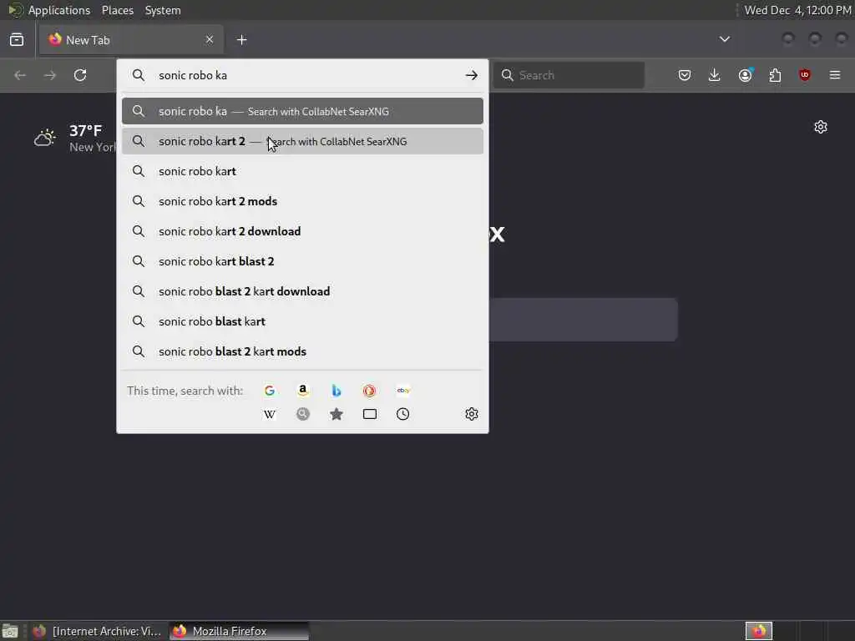Screen dimensions: 855x641
Task: Open search settings gear in dropdown
Action: 472,414
